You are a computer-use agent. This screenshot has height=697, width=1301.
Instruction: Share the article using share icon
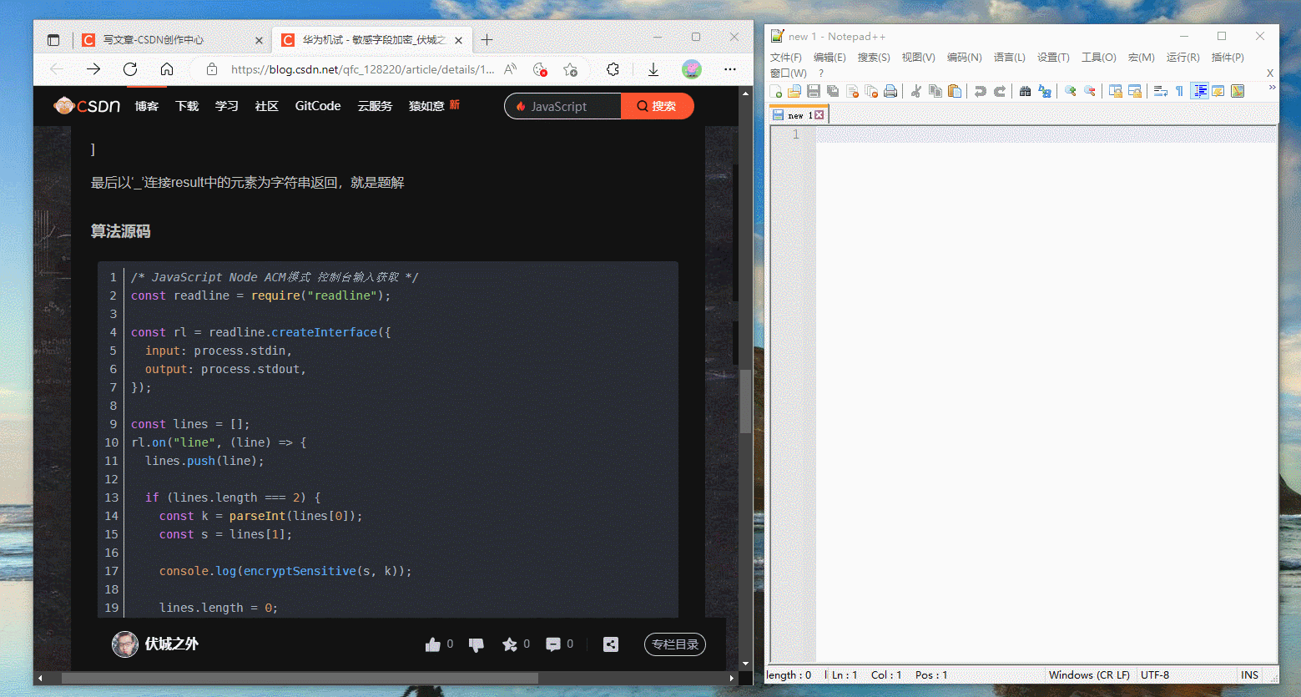click(611, 644)
